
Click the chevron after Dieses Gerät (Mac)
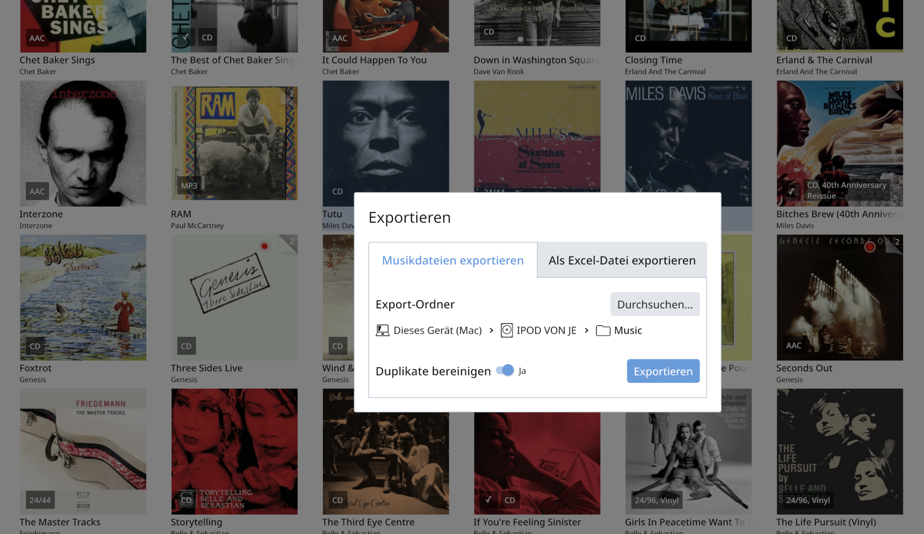491,331
